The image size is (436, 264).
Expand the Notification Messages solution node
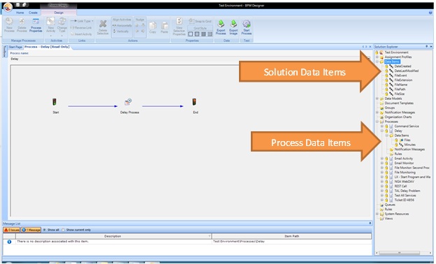377,112
